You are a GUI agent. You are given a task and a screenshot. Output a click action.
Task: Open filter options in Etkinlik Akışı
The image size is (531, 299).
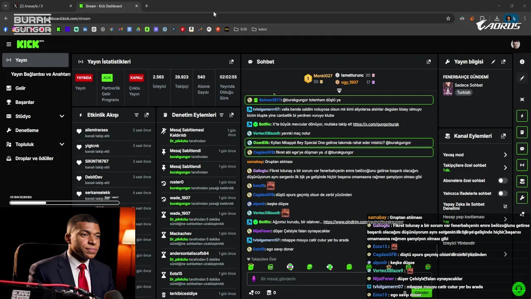[x=136, y=115]
